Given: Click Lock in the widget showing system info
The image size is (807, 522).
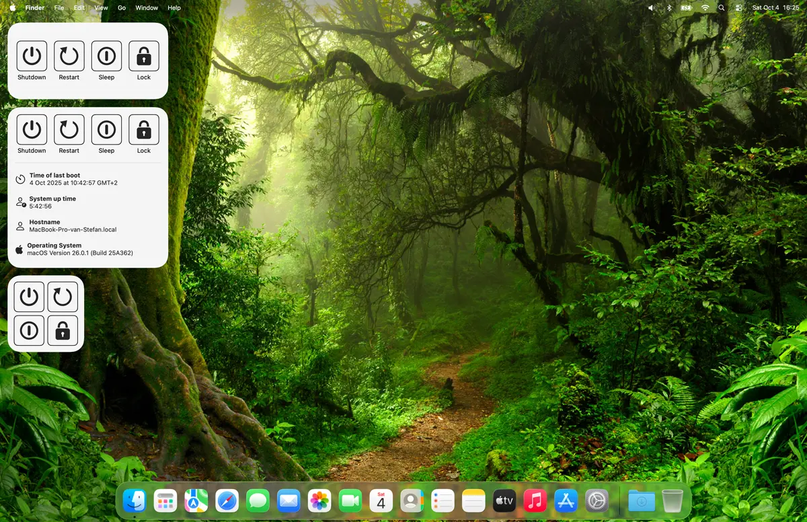Looking at the screenshot, I should click(x=144, y=130).
